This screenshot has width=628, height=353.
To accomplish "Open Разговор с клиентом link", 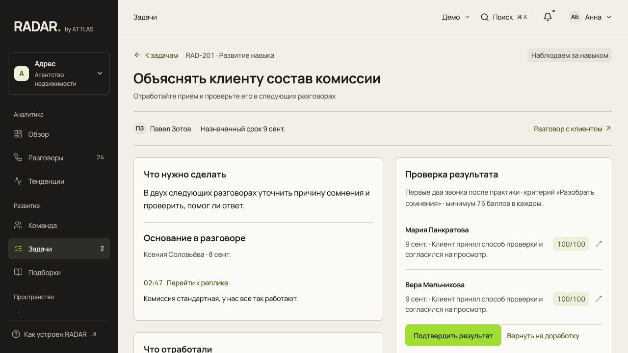I will (x=573, y=129).
